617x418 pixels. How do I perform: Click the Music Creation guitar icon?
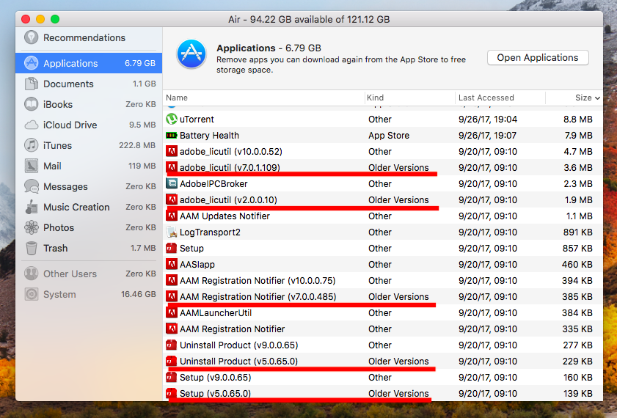(31, 207)
